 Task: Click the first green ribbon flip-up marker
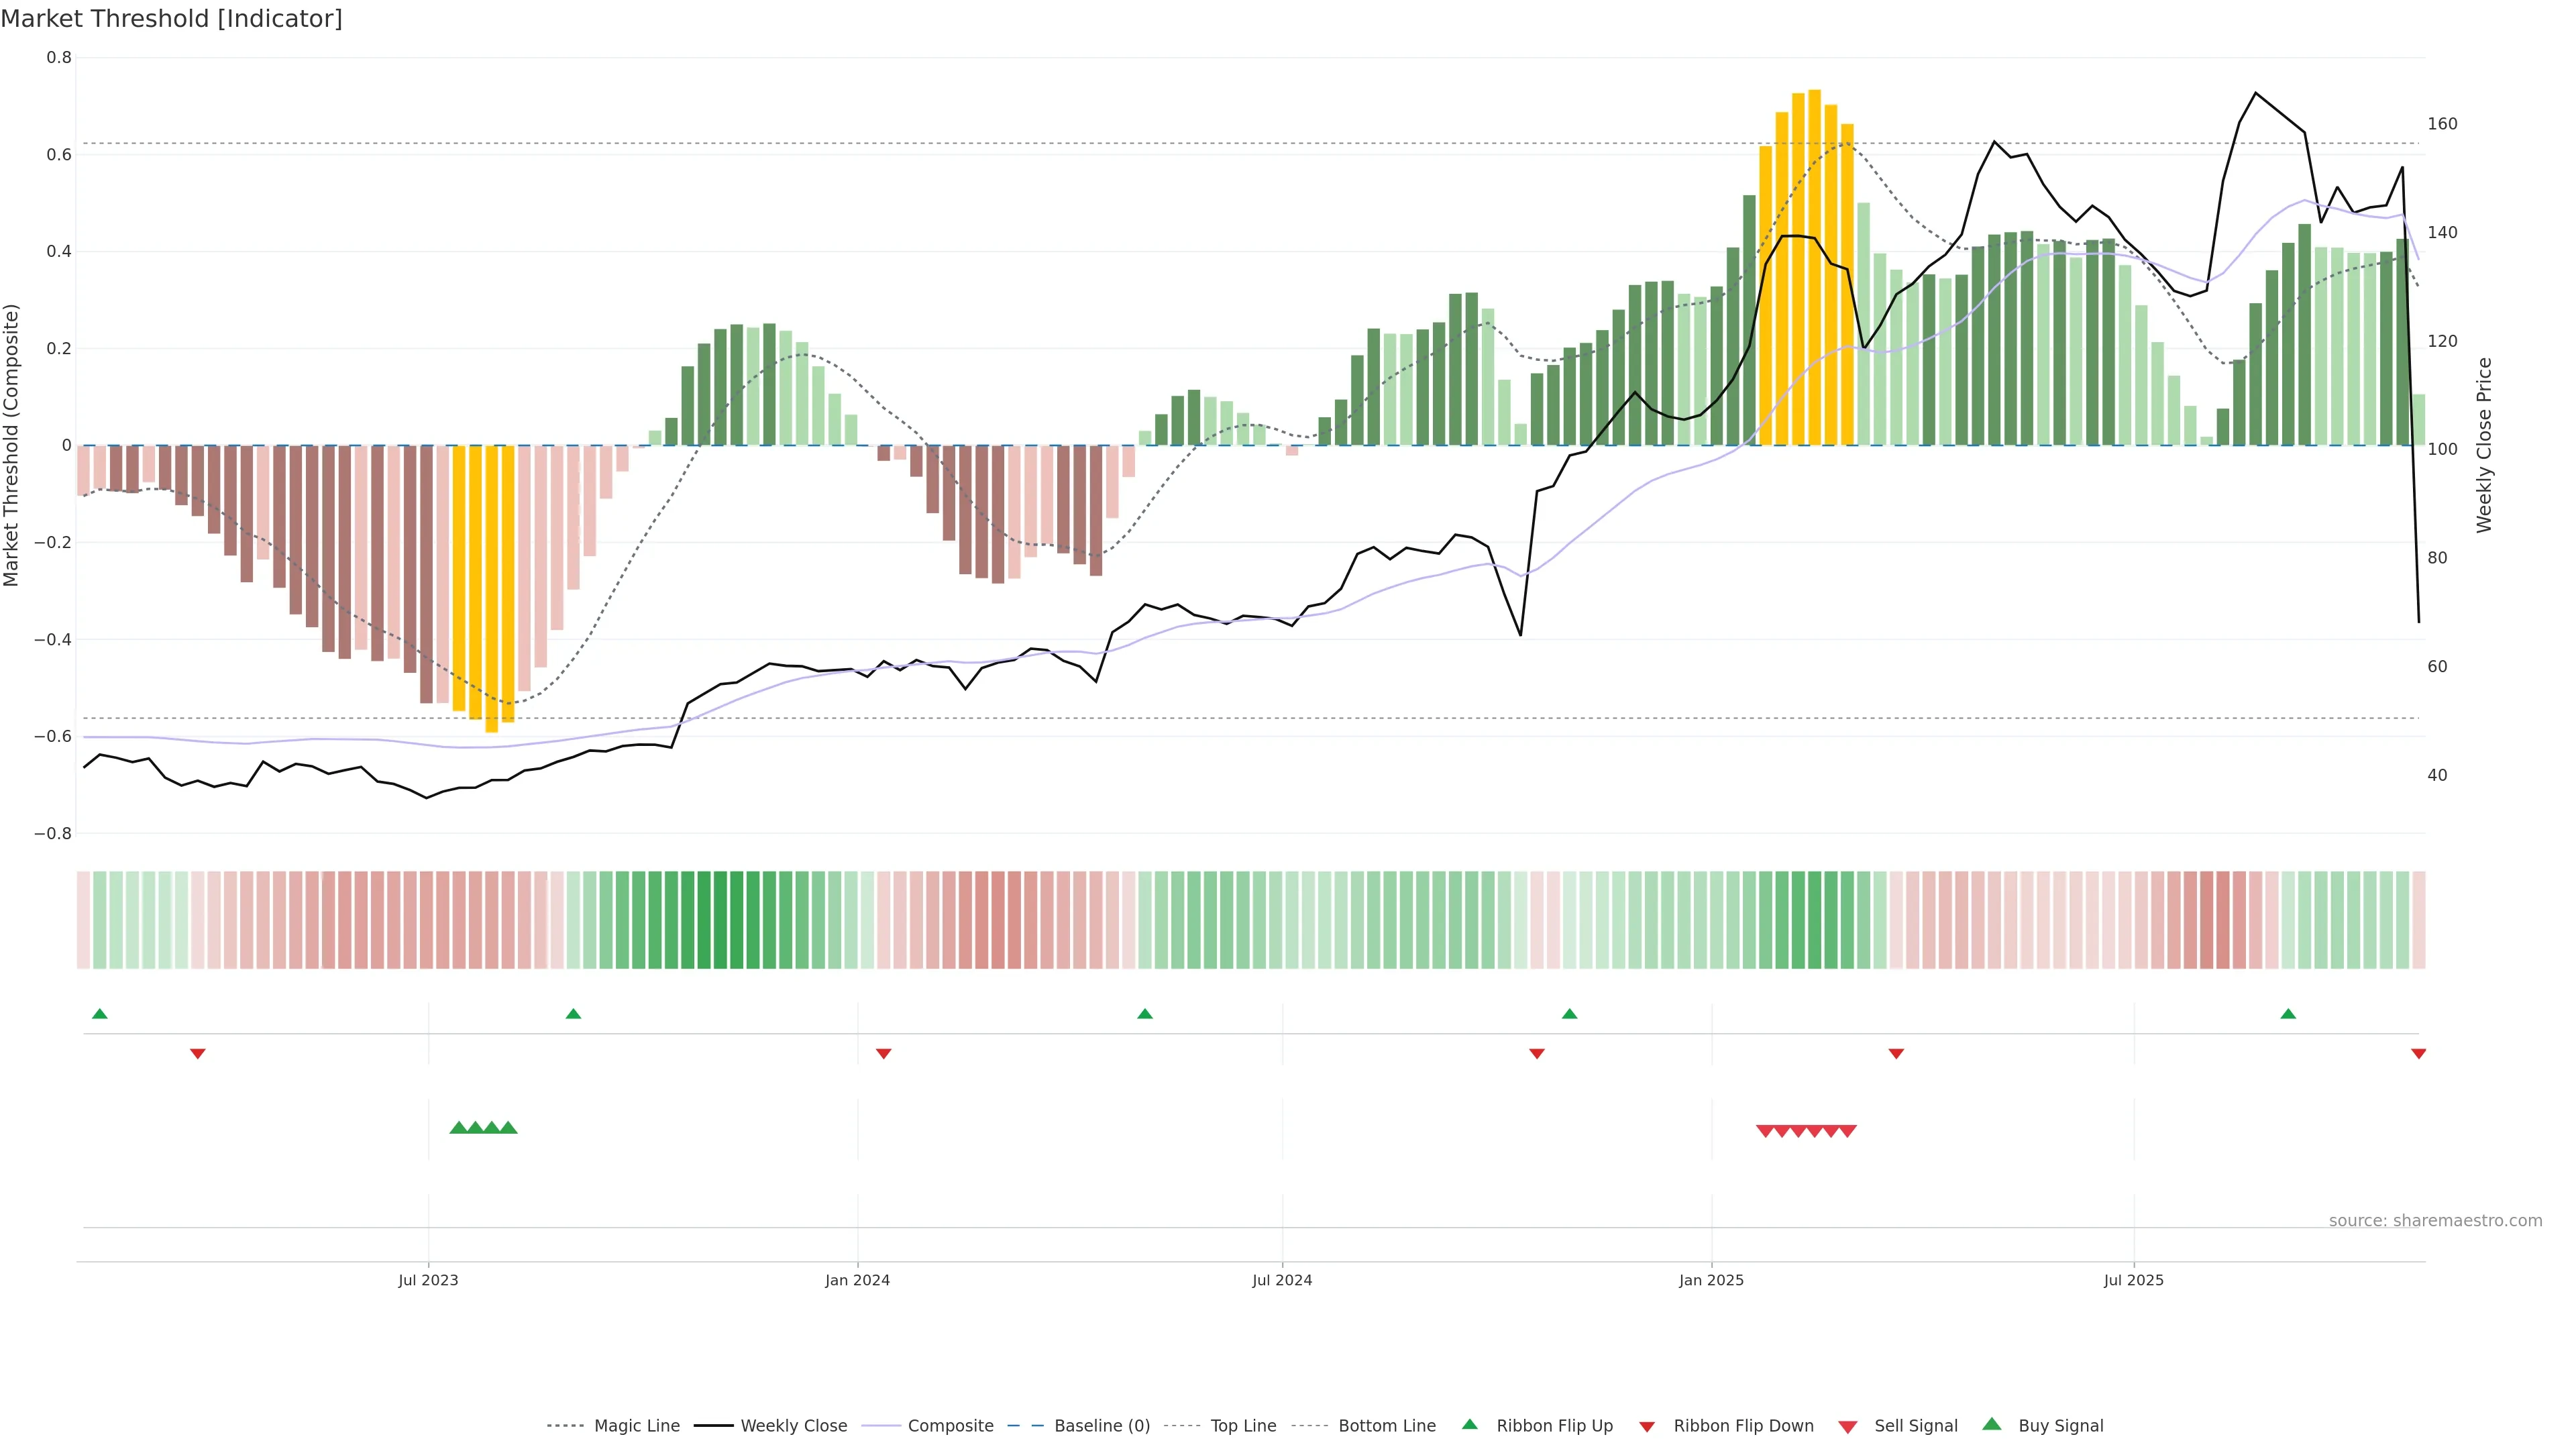(100, 1014)
